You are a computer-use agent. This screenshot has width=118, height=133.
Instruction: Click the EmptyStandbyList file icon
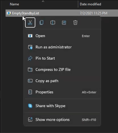click(x=9, y=13)
